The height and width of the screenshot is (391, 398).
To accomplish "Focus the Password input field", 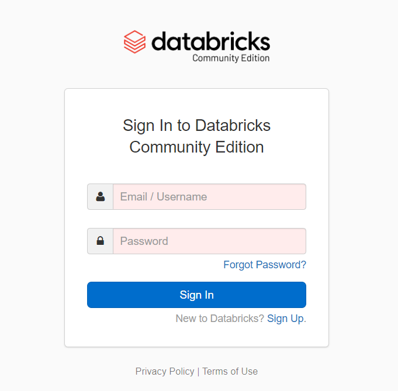I will pos(209,241).
